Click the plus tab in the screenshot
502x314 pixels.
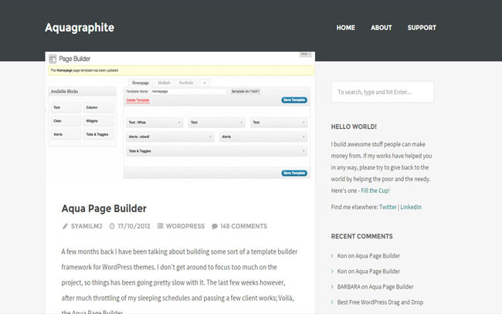[x=204, y=83]
